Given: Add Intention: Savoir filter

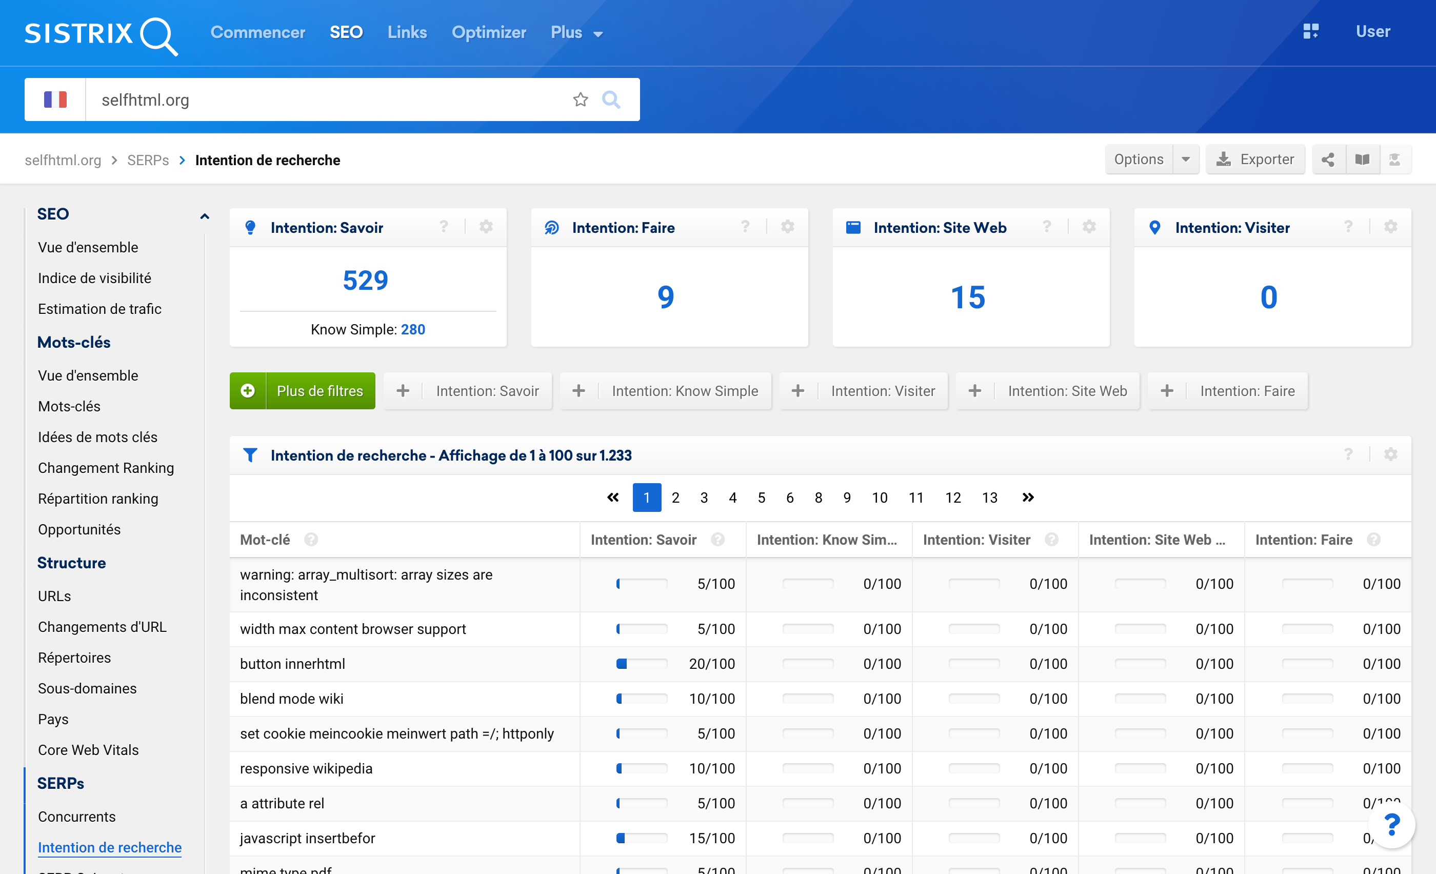Looking at the screenshot, I should pos(467,391).
